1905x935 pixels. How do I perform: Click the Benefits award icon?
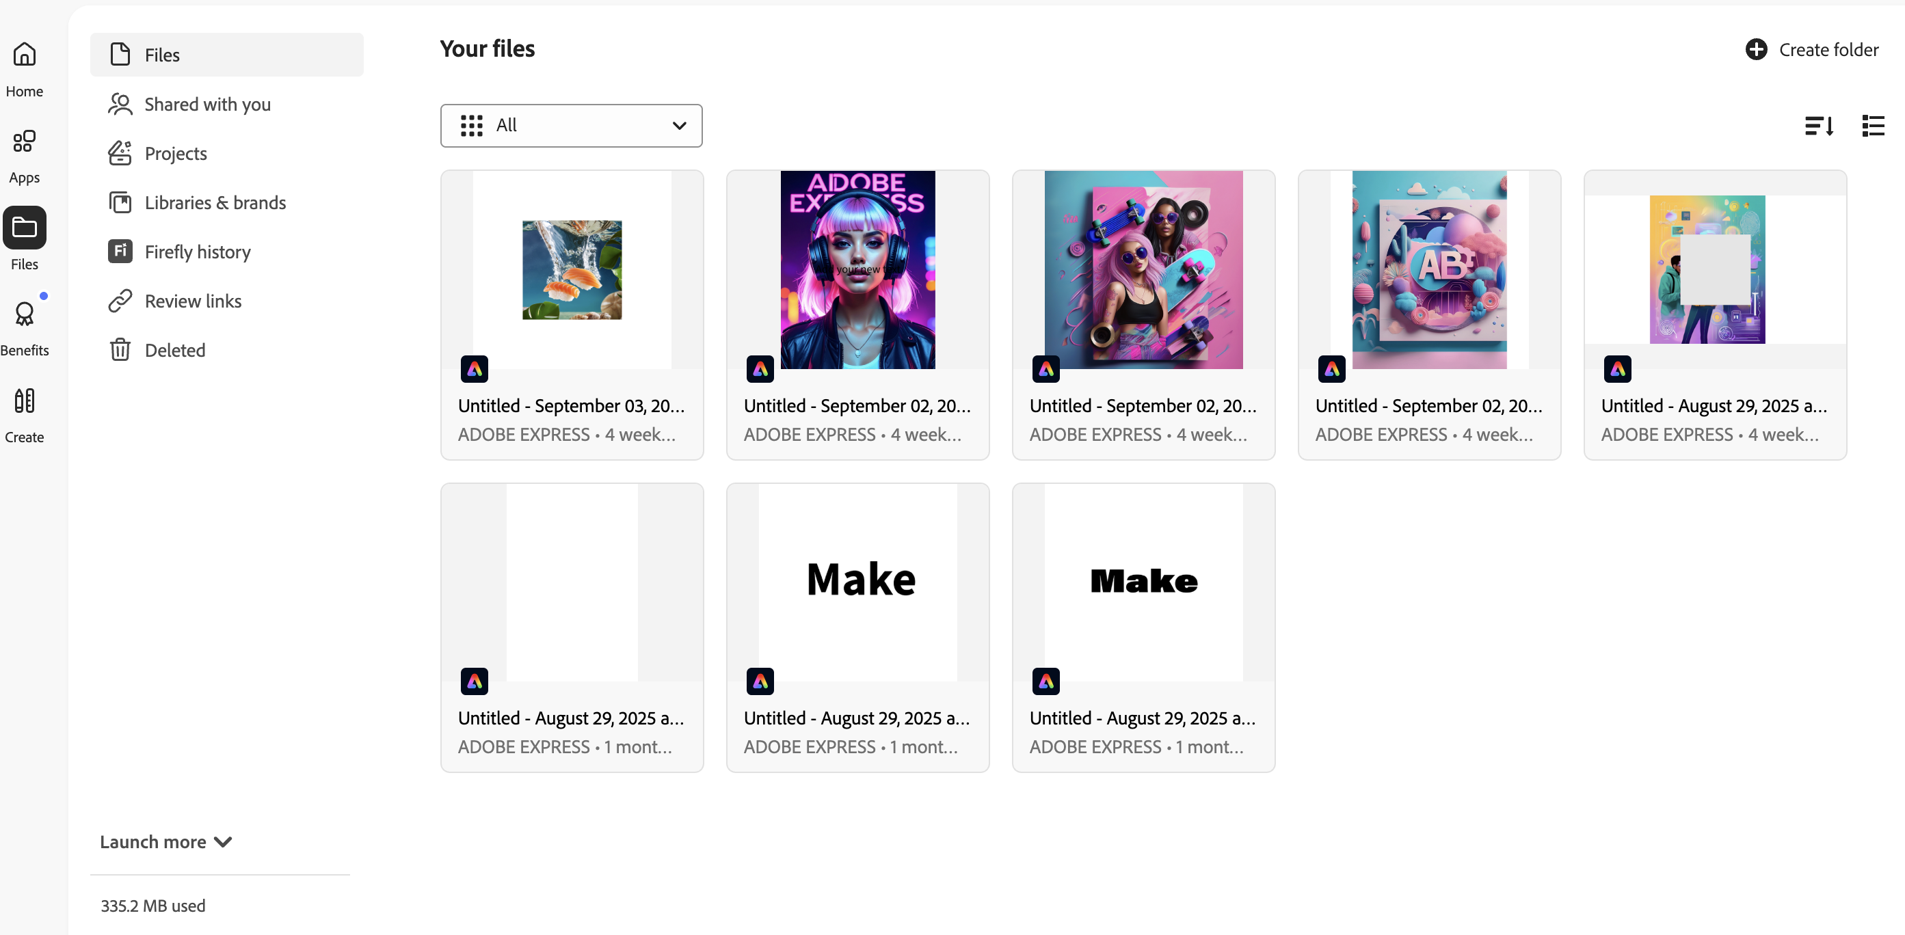(25, 314)
